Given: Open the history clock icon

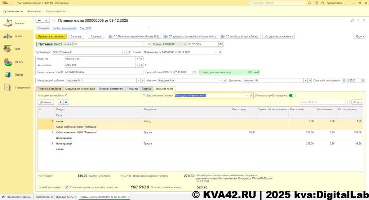Looking at the screenshot, I should (316, 3).
